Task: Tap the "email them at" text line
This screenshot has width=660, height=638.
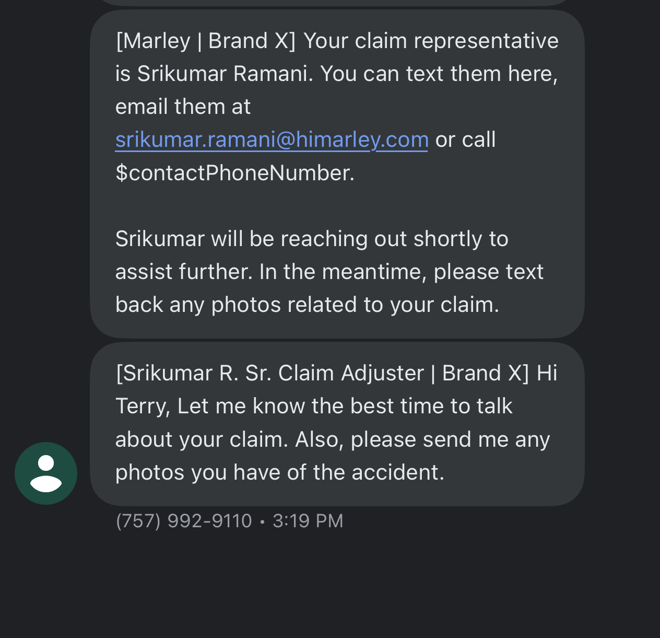Action: (183, 107)
